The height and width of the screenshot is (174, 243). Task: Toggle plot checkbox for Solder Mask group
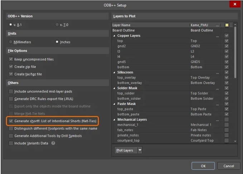point(227,88)
